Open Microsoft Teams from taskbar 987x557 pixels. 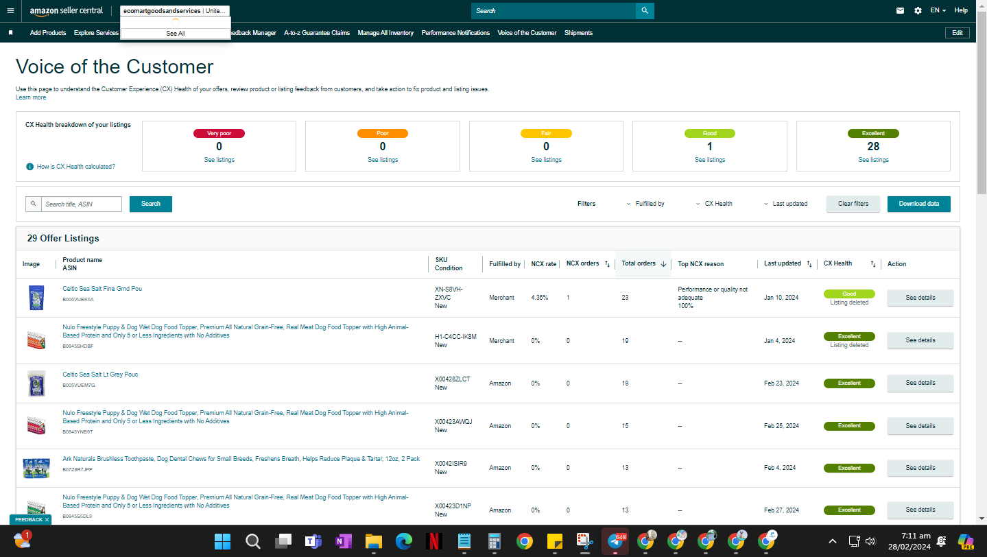coord(313,541)
